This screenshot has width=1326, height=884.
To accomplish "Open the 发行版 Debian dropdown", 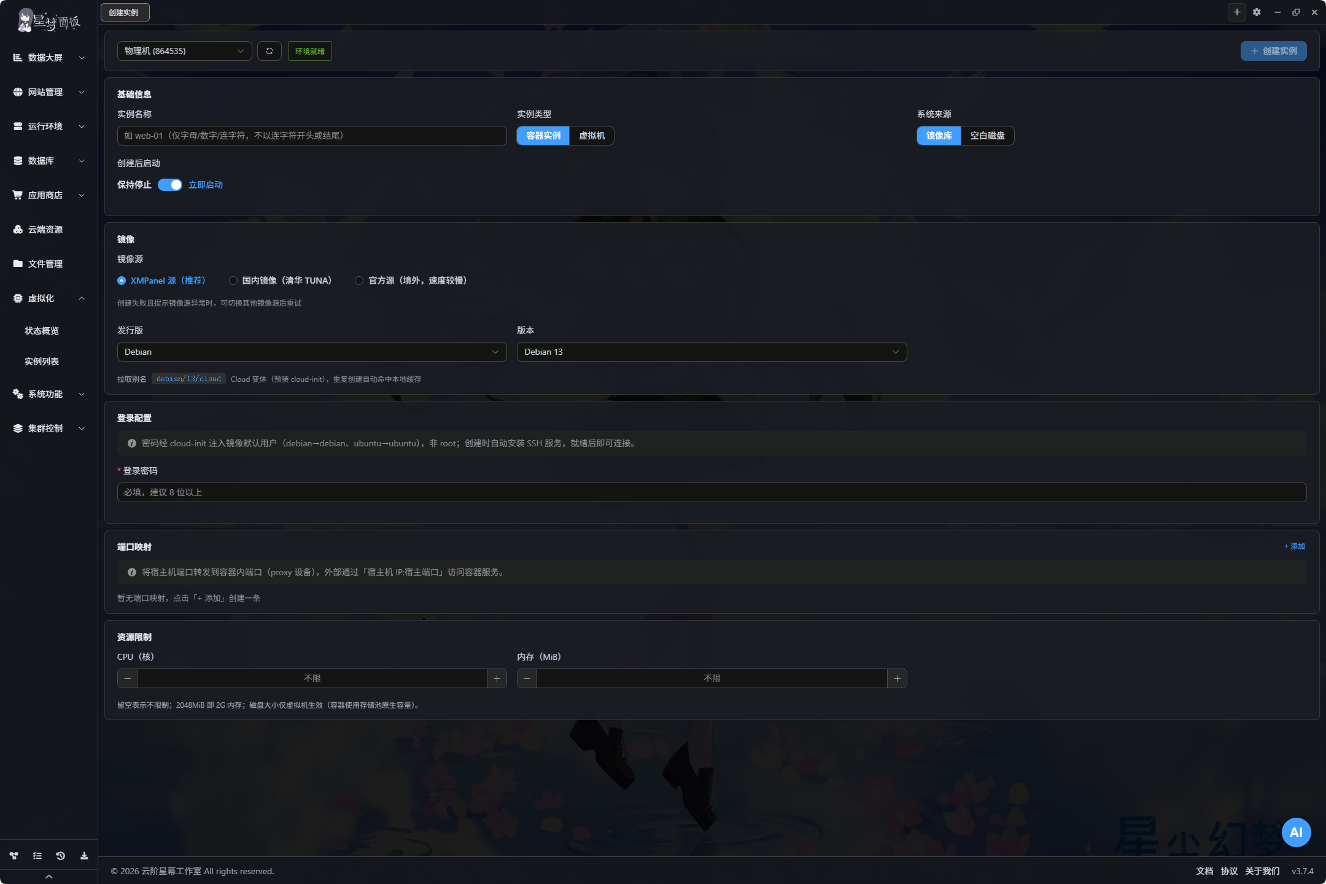I will (x=312, y=352).
